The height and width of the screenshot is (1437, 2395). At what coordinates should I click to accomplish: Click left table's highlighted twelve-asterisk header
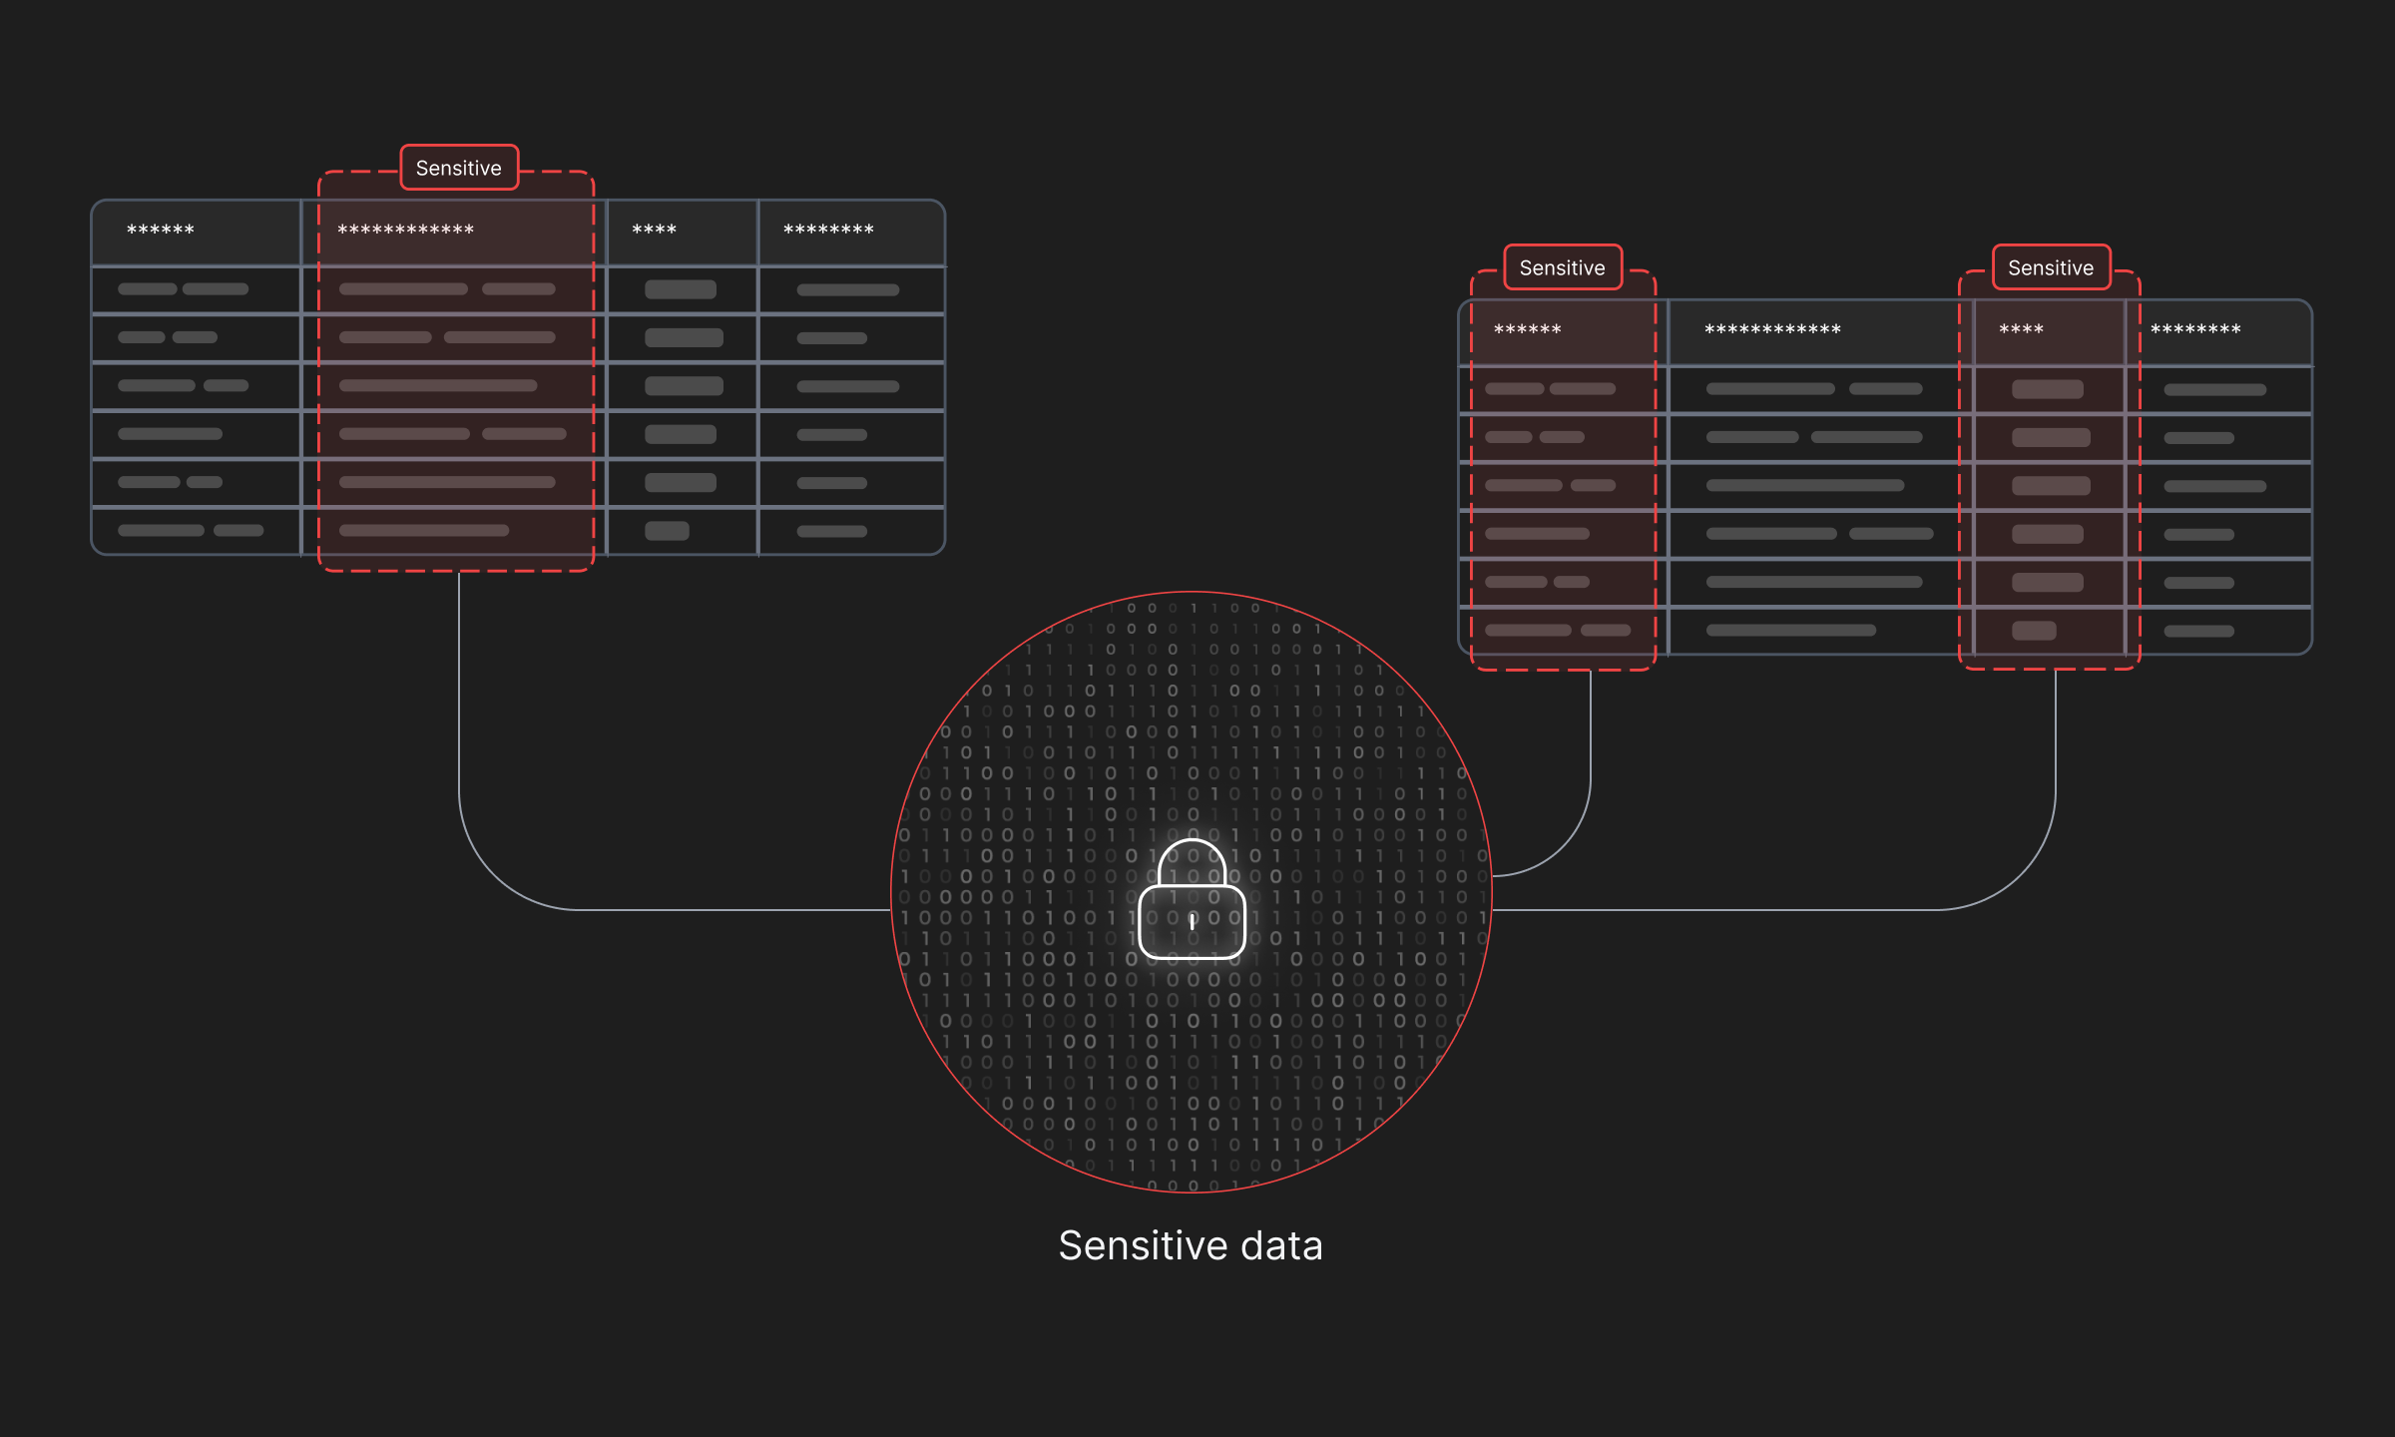(x=406, y=231)
